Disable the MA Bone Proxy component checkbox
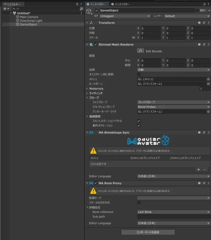Screen dimensions: 211x240 tap(96, 183)
